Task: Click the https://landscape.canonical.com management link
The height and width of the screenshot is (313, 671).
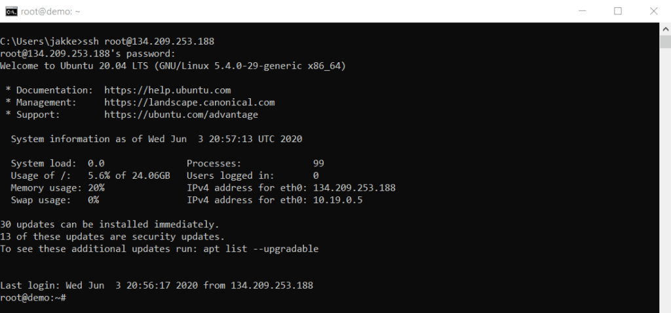Action: pyautogui.click(x=189, y=103)
